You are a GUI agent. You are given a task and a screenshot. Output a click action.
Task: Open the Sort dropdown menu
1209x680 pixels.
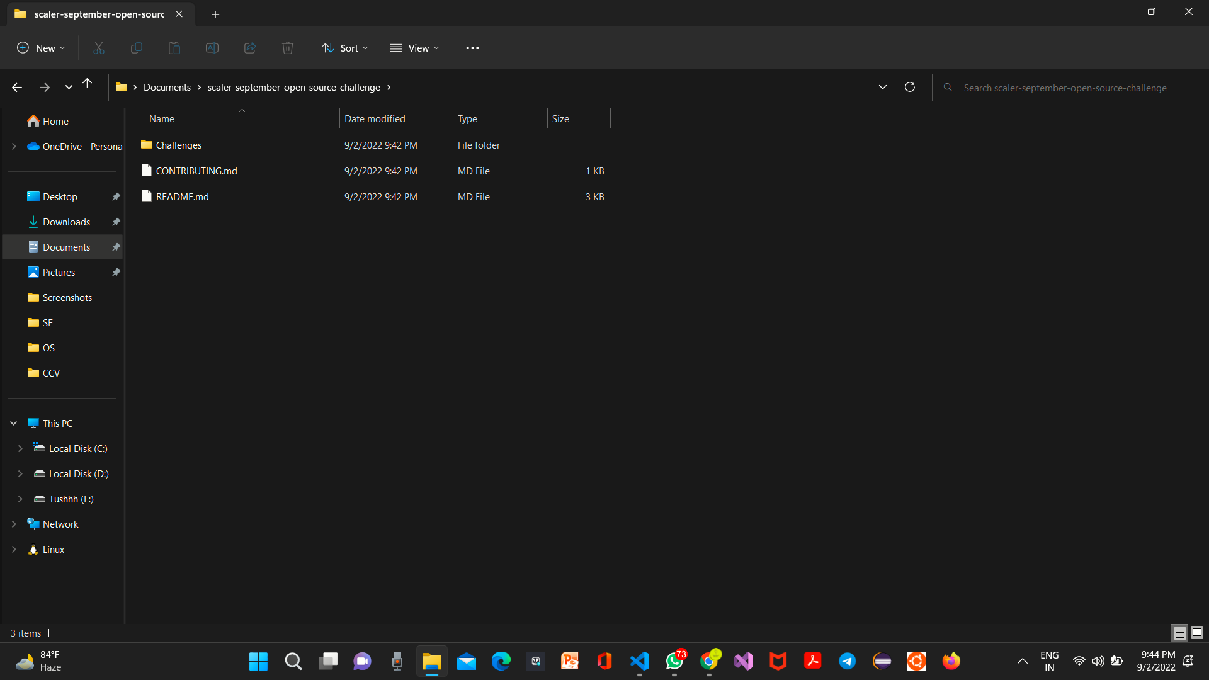click(x=345, y=48)
